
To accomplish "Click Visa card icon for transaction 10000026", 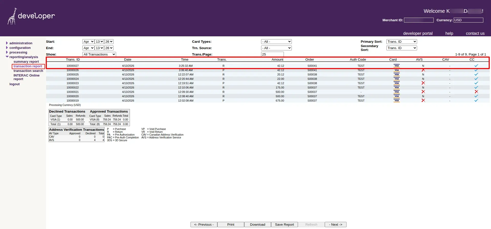I will tap(397, 70).
